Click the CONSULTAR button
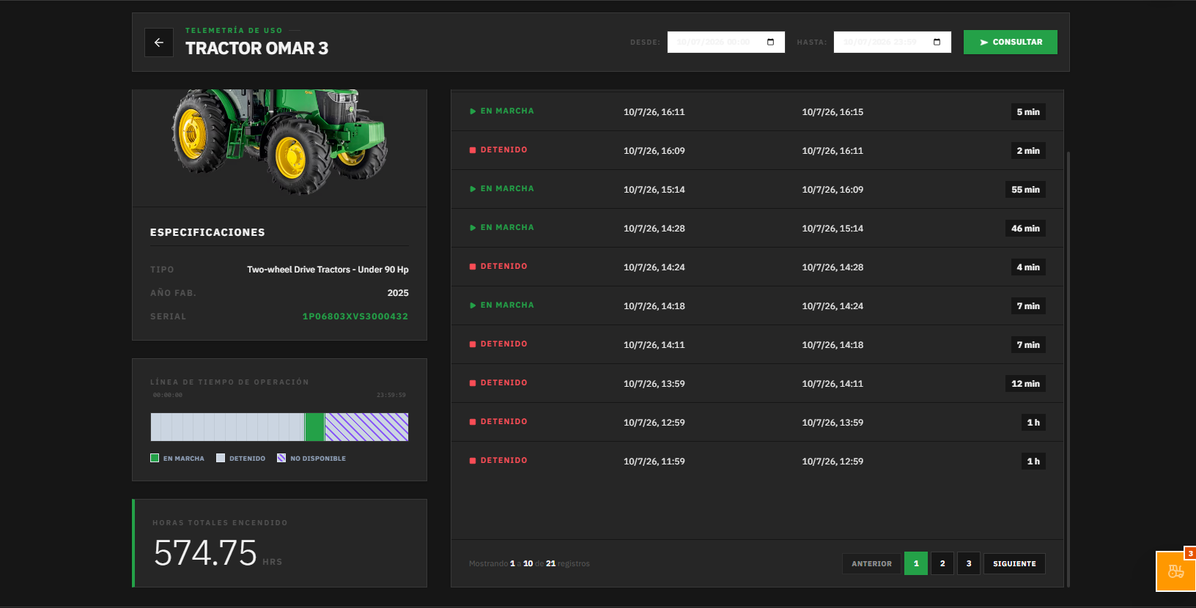 coord(1010,42)
